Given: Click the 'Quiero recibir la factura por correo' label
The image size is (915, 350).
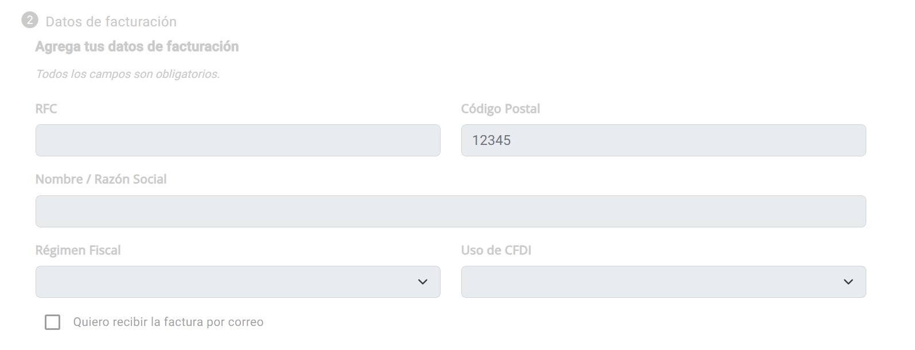Looking at the screenshot, I should tap(168, 322).
